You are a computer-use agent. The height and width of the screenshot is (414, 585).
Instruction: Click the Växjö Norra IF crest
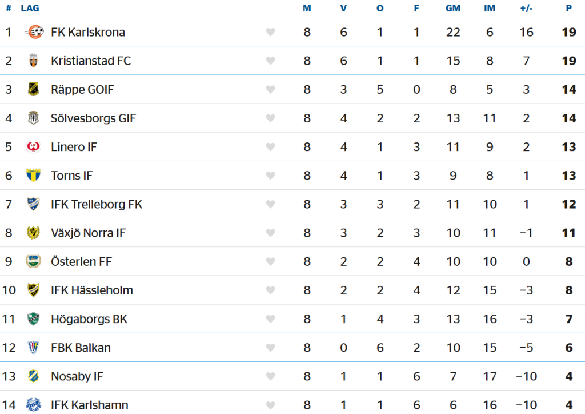click(x=34, y=233)
